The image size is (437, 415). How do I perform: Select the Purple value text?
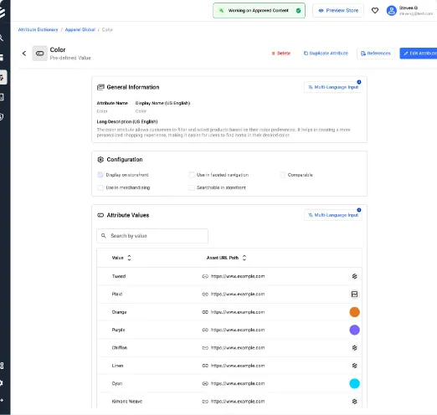point(118,330)
